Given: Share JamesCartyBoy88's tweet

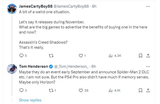Looking at the screenshot, I should click(149, 56).
